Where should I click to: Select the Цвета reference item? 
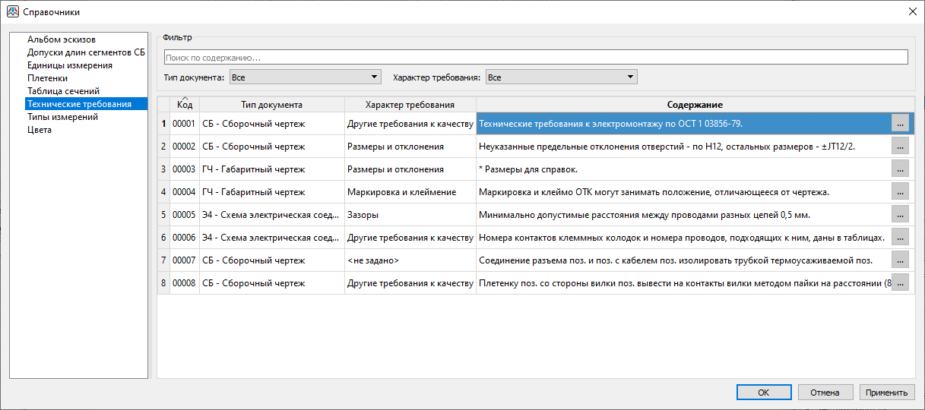(40, 130)
